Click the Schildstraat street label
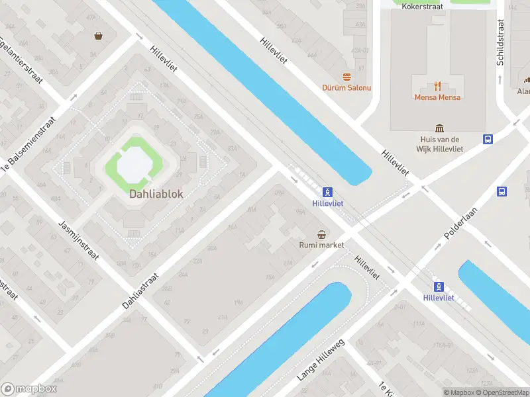This screenshot has width=530, height=397. 500,42
